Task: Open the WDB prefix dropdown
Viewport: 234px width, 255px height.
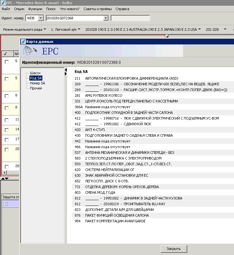Action: (40, 18)
